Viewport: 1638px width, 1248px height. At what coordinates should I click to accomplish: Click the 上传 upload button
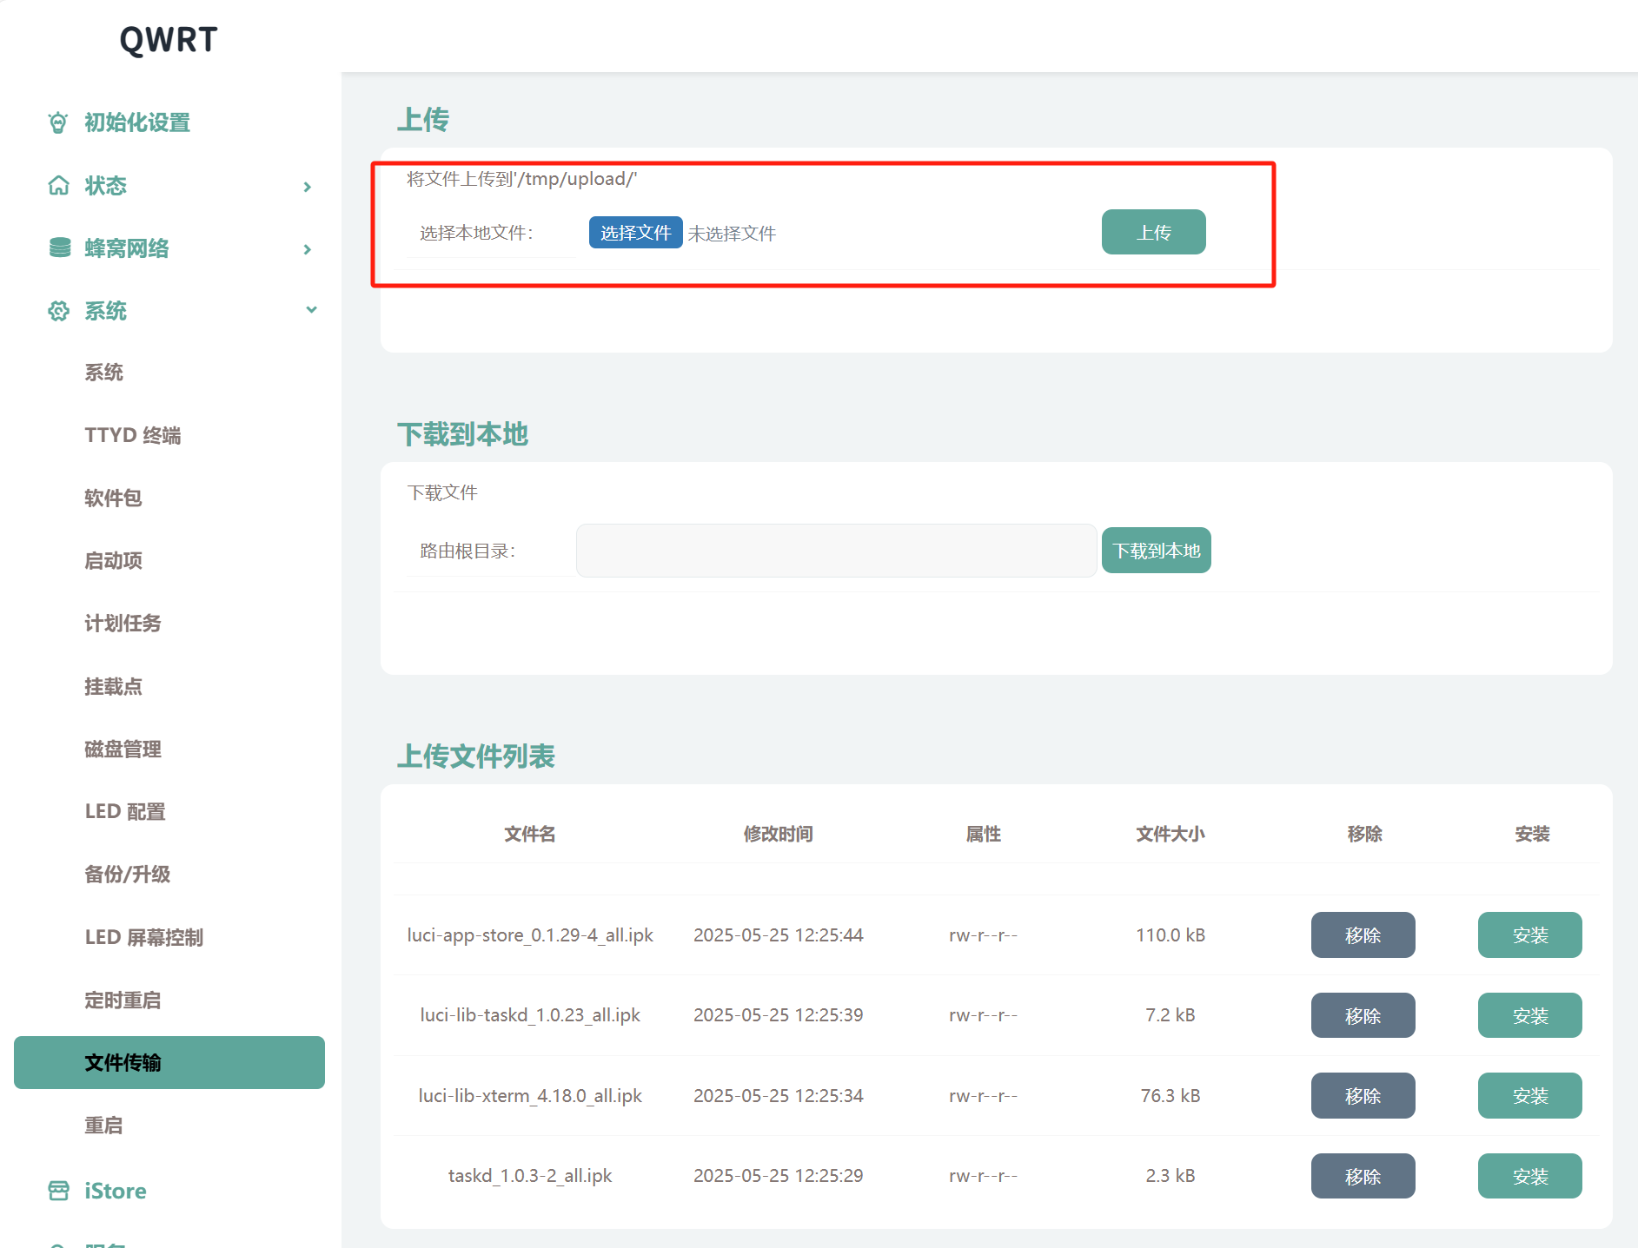click(1153, 232)
